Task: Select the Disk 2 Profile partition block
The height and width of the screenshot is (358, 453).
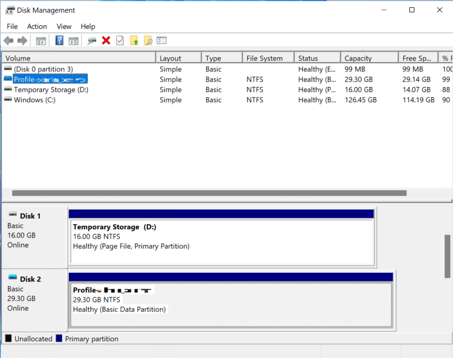Action: pyautogui.click(x=231, y=304)
